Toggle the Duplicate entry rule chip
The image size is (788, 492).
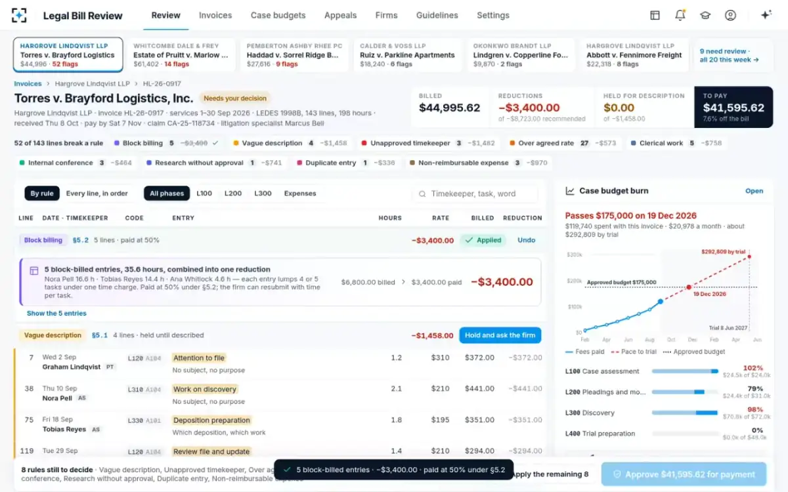pyautogui.click(x=345, y=163)
